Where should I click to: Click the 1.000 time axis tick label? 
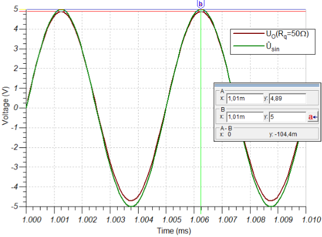(x=32, y=220)
